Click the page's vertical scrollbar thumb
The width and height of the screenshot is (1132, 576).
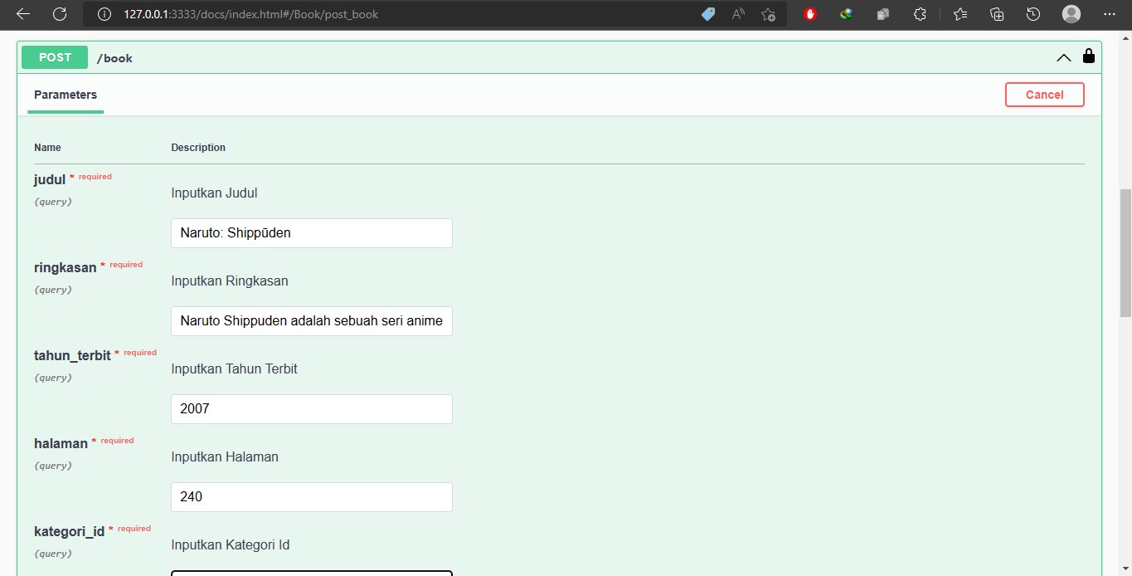(x=1125, y=253)
